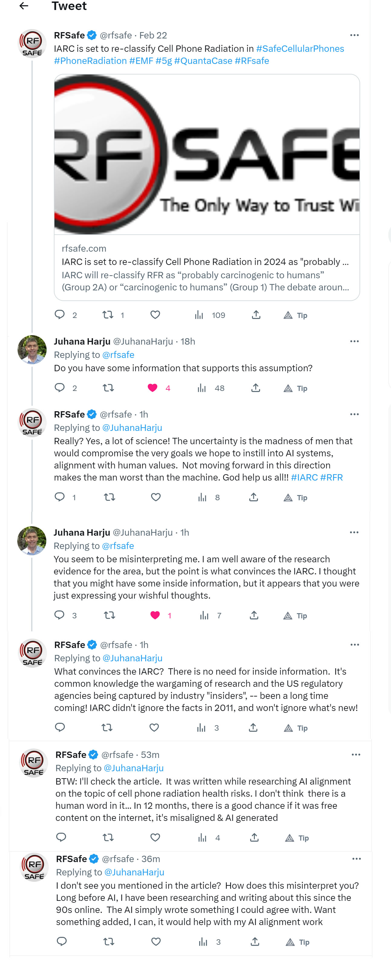Reply to the original IARC re-classify tweet
The height and width of the screenshot is (962, 391).
(x=60, y=315)
